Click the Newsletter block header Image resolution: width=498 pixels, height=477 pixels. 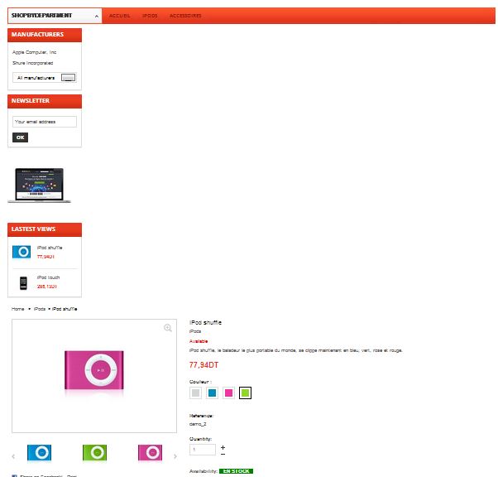[45, 101]
